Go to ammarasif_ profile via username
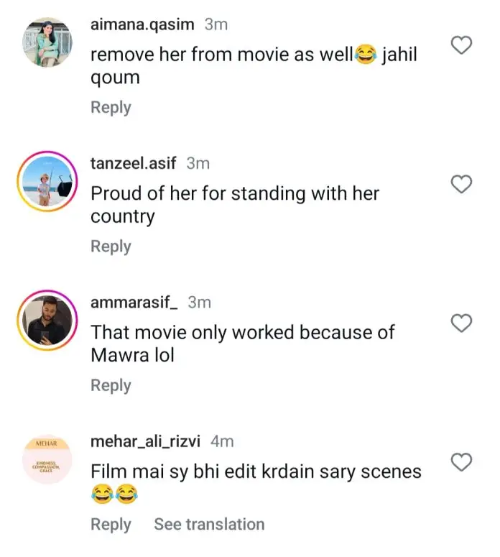Screen dimensions: 500x557 [134, 303]
